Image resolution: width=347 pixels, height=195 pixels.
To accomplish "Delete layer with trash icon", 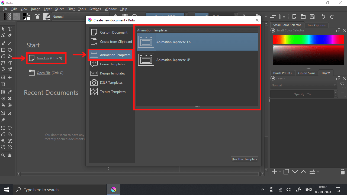I will click(342, 172).
